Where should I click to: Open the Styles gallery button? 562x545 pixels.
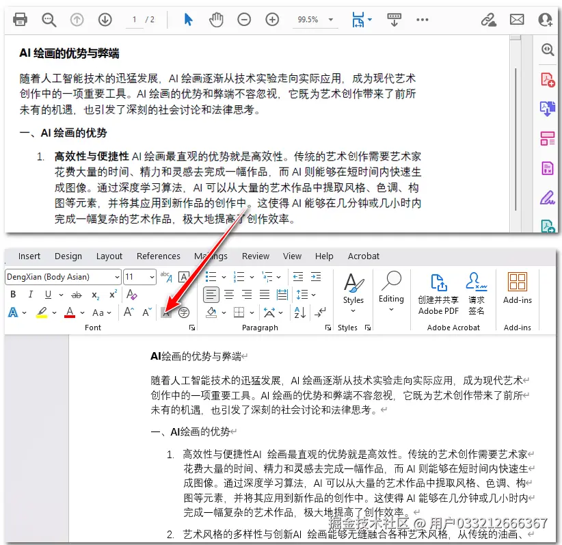[353, 292]
